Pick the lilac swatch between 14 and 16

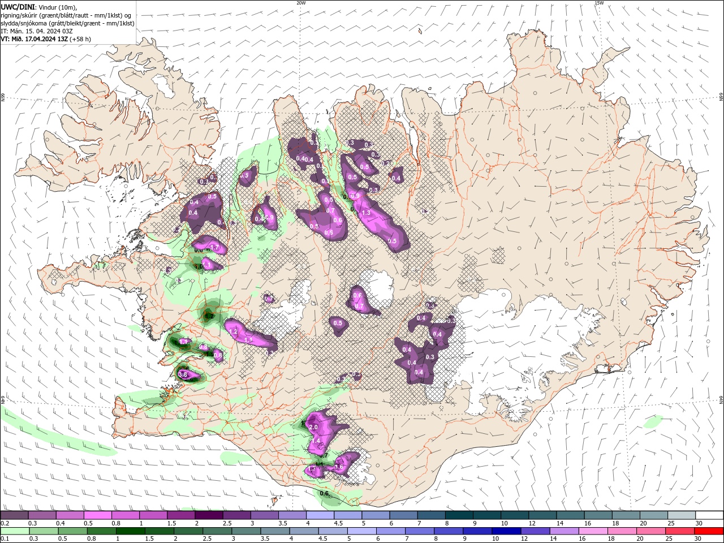tap(563, 531)
